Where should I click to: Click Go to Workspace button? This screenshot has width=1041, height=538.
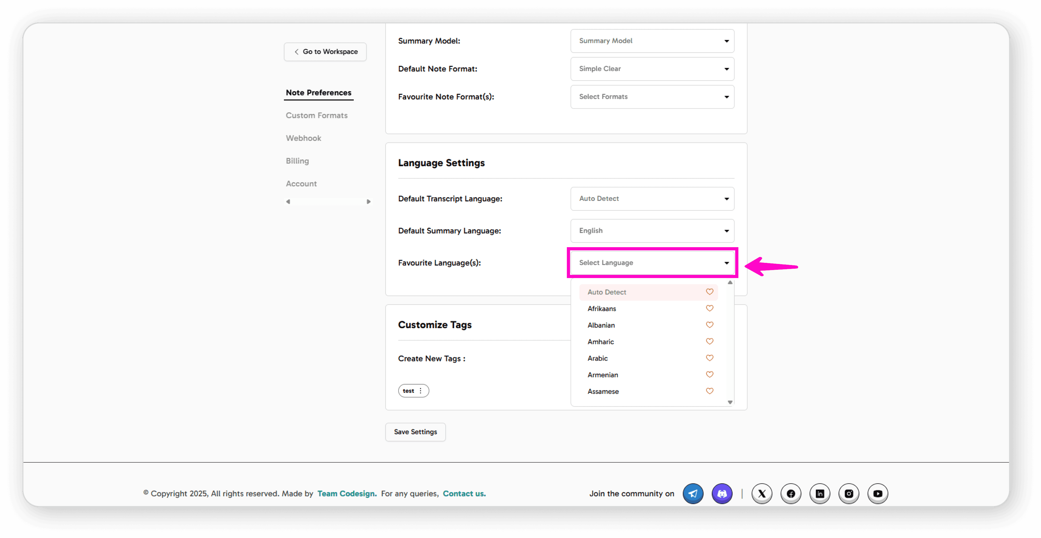tap(325, 52)
